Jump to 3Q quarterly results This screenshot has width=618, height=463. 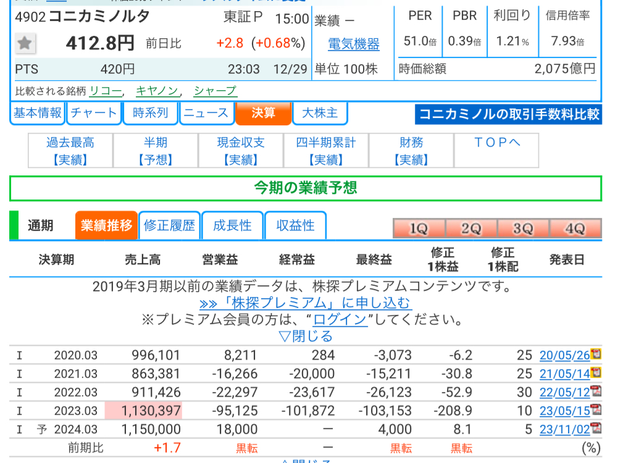point(524,228)
